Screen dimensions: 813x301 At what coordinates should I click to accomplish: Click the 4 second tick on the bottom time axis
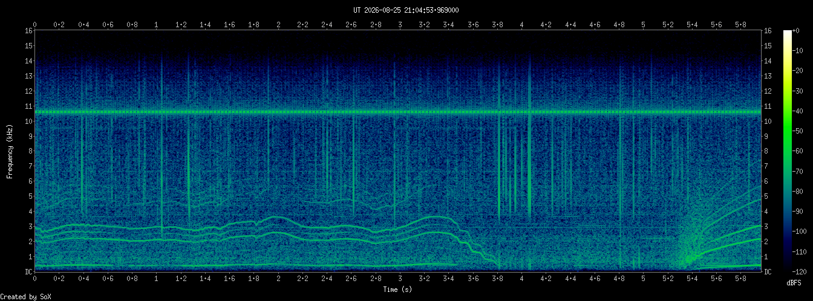[521, 279]
